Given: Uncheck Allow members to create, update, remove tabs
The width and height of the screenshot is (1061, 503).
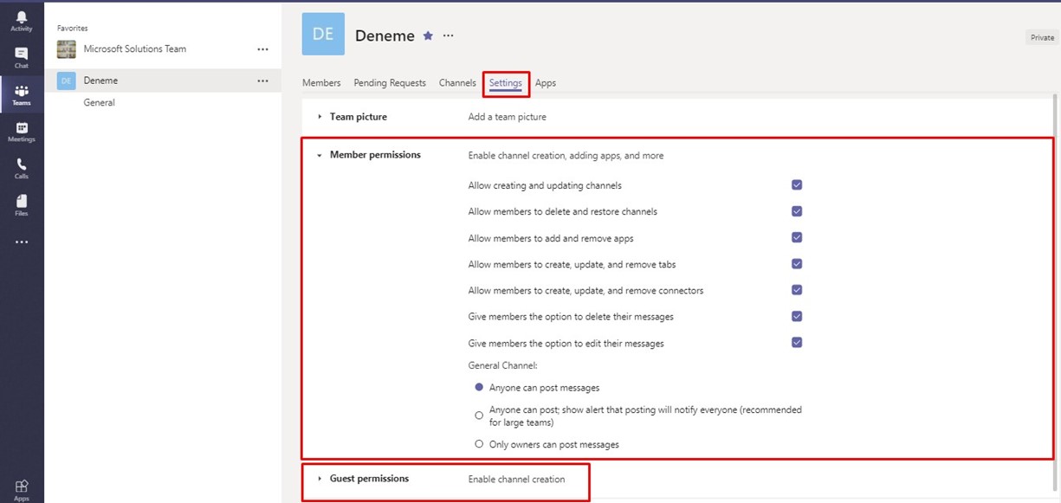Looking at the screenshot, I should [797, 264].
